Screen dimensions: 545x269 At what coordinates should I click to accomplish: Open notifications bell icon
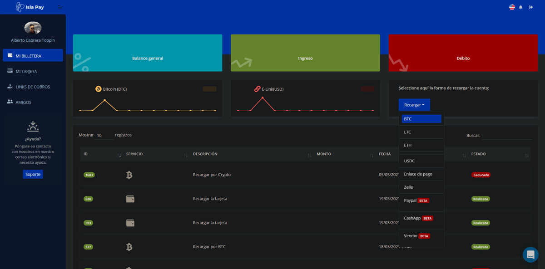click(521, 7)
